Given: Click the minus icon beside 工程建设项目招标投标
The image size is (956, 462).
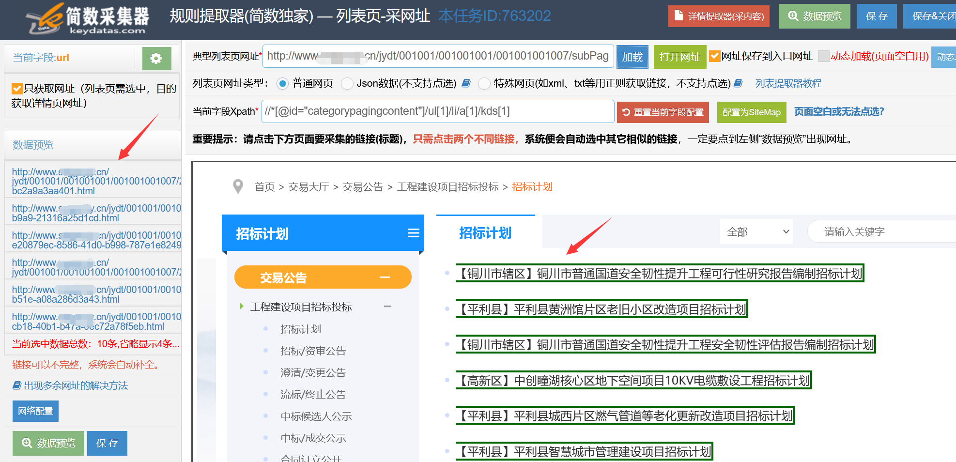Looking at the screenshot, I should pos(387,307).
